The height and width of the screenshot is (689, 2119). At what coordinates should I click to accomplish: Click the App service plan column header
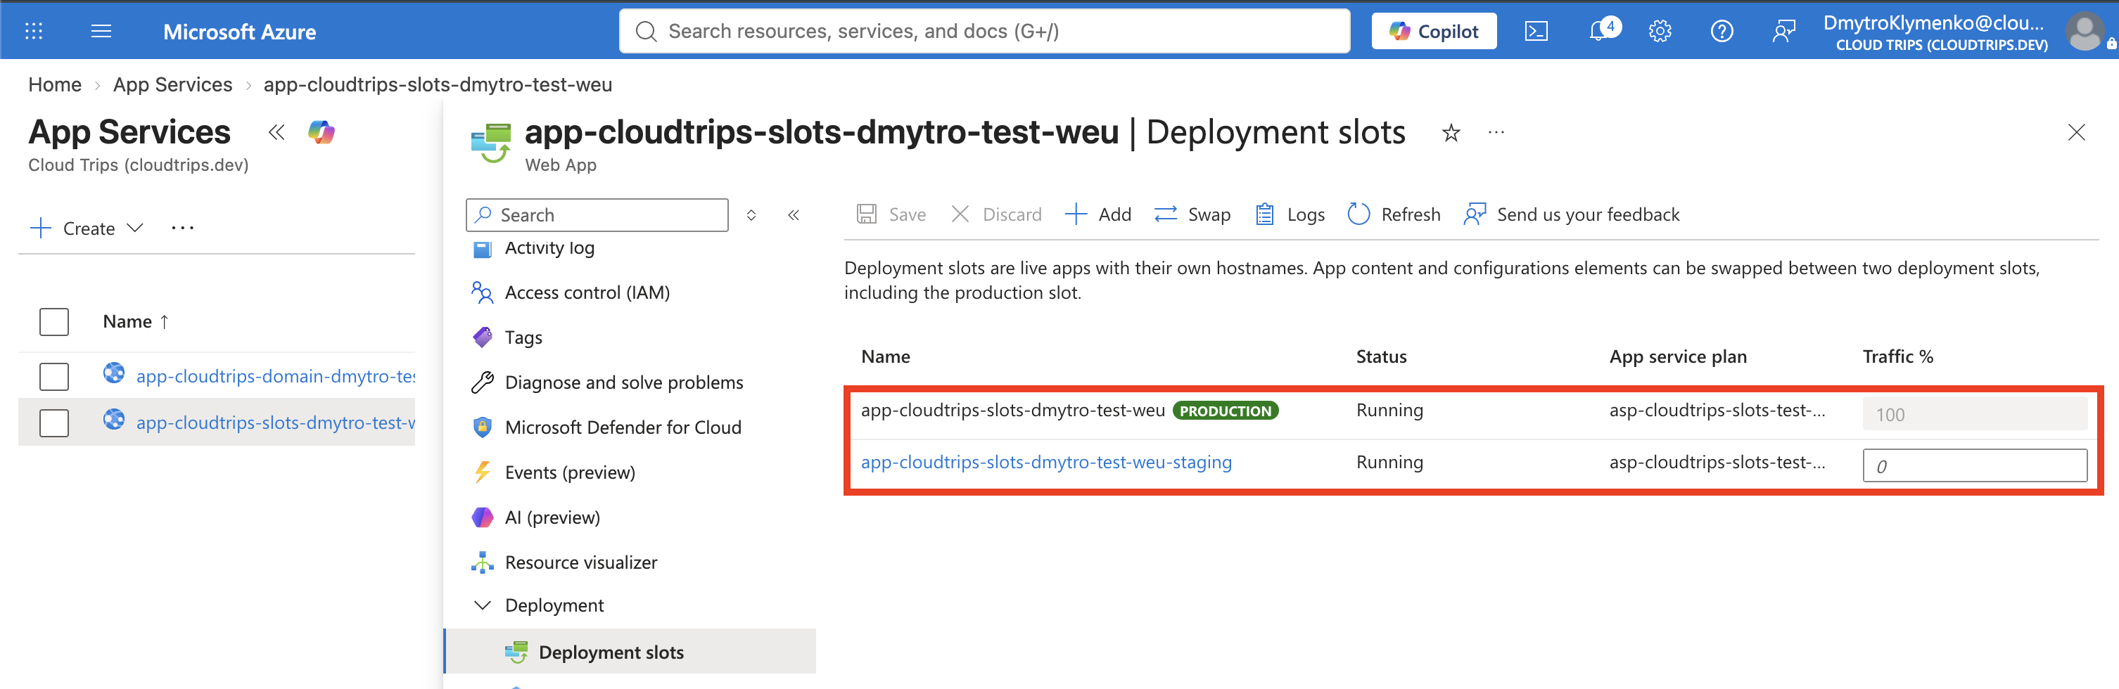coord(1678,357)
